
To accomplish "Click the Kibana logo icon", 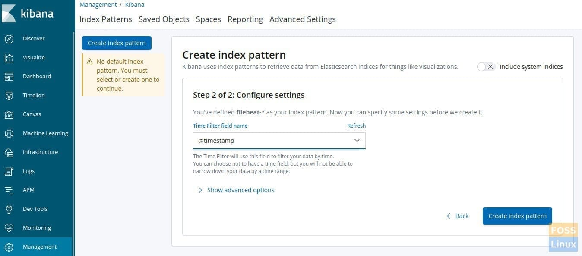I will point(9,13).
